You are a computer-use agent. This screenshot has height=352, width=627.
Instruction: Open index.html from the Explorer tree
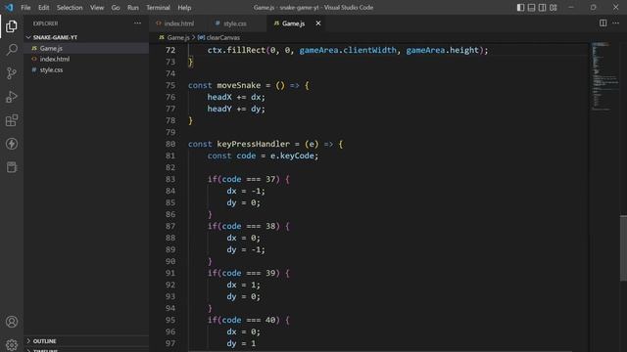click(86, 59)
